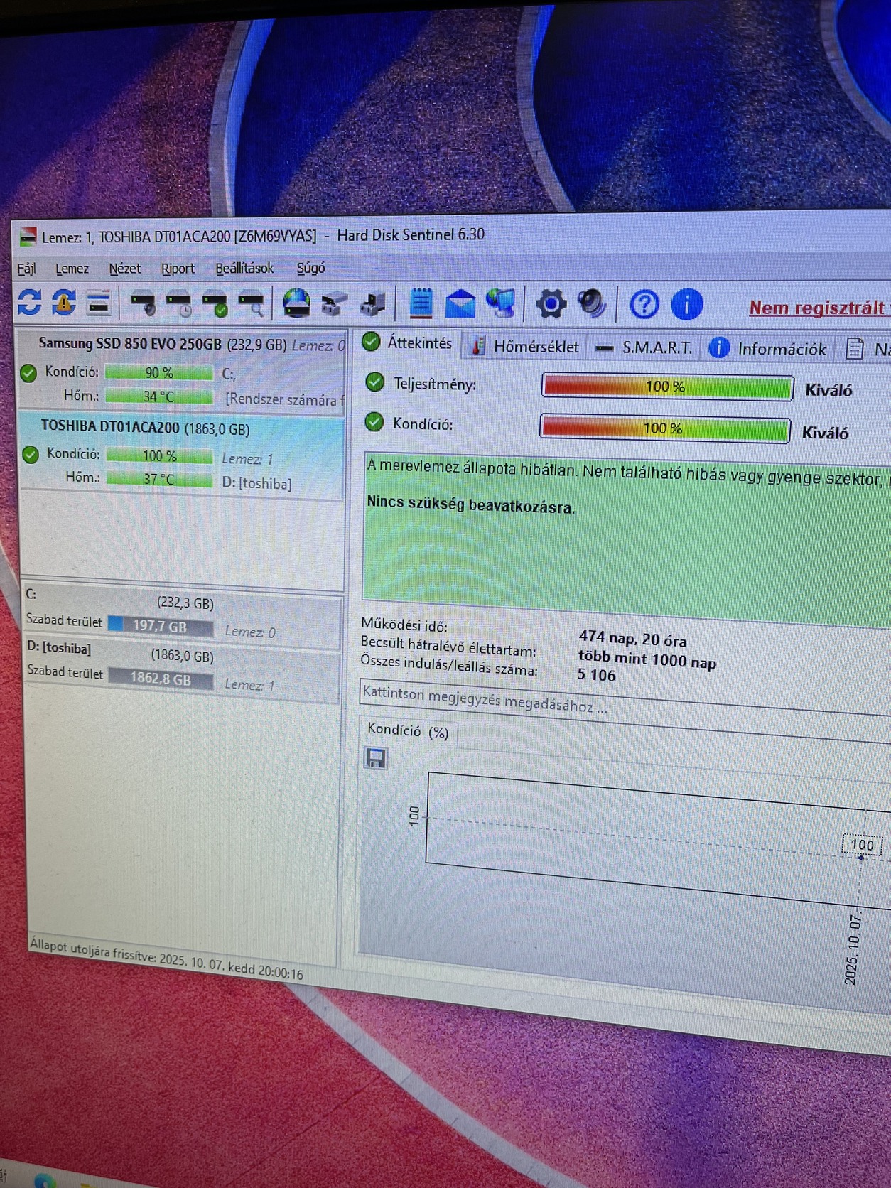
Task: Click the networked monitors toolbar icon
Action: pyautogui.click(x=502, y=303)
